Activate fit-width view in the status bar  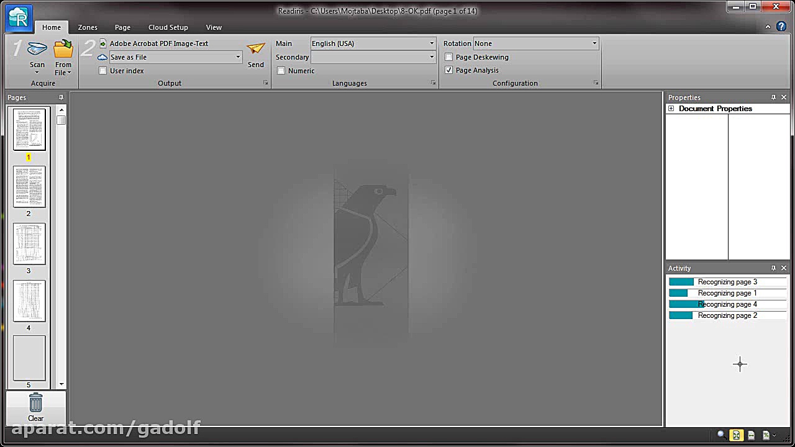pos(752,435)
